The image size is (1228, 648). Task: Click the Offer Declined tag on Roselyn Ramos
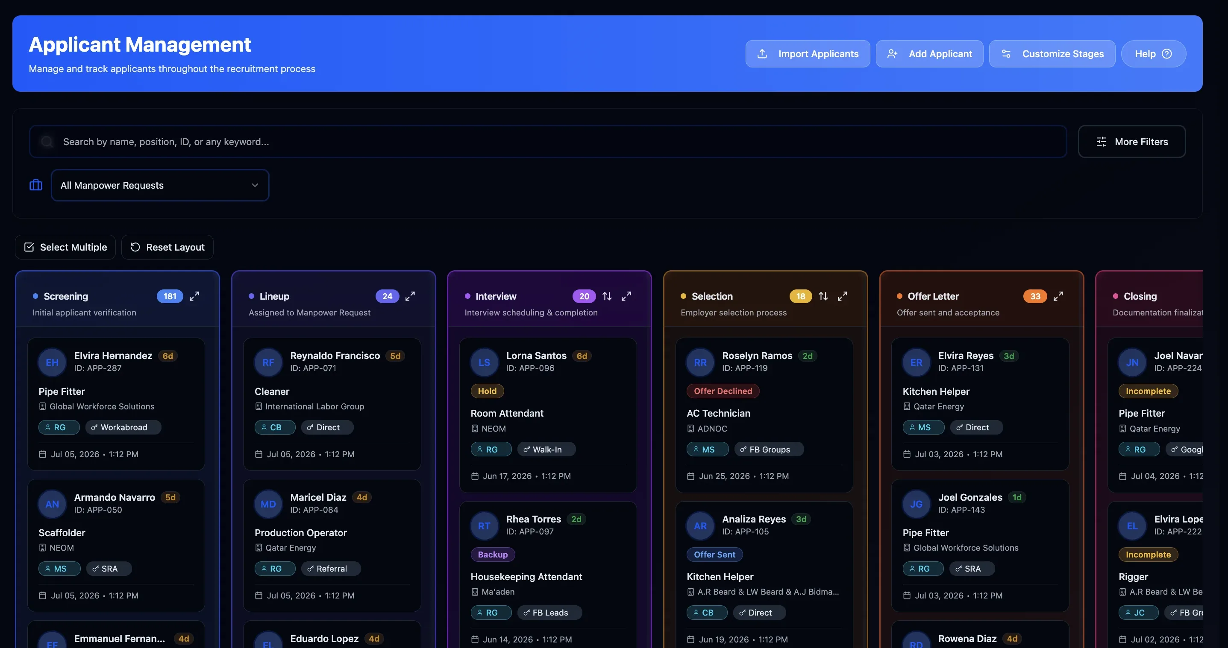tap(723, 391)
